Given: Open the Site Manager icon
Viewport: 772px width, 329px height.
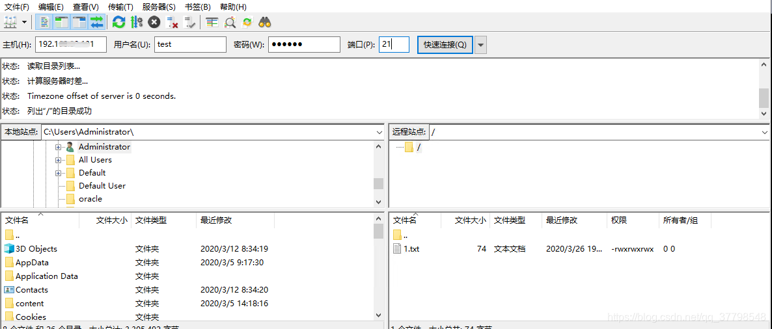Looking at the screenshot, I should click(10, 21).
